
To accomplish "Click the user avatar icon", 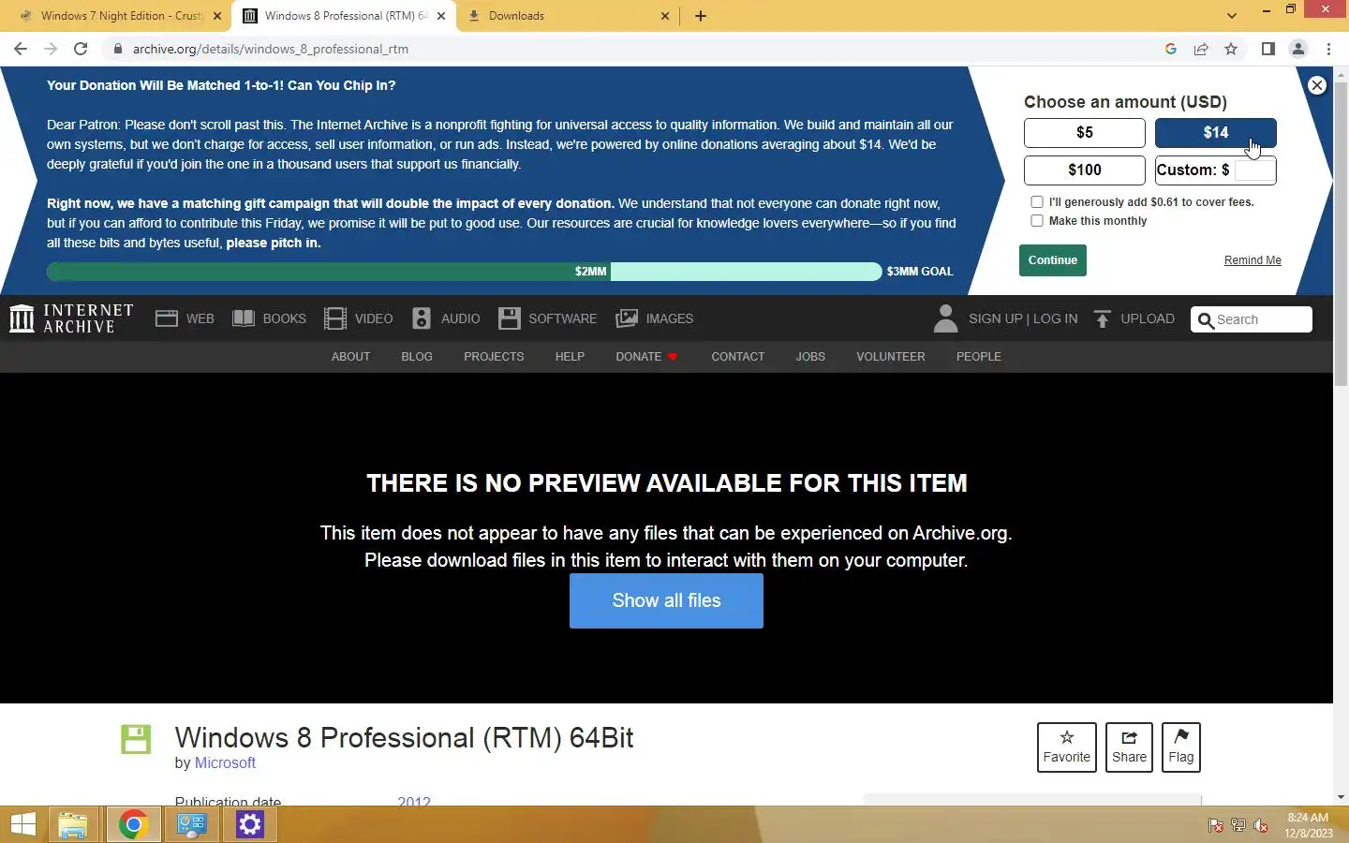I will [945, 318].
